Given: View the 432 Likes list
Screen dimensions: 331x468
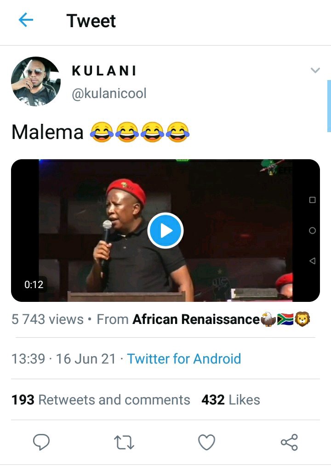Looking at the screenshot, I should (230, 400).
